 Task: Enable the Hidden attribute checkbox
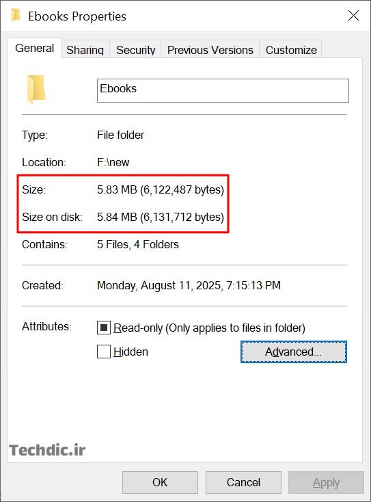tap(104, 352)
